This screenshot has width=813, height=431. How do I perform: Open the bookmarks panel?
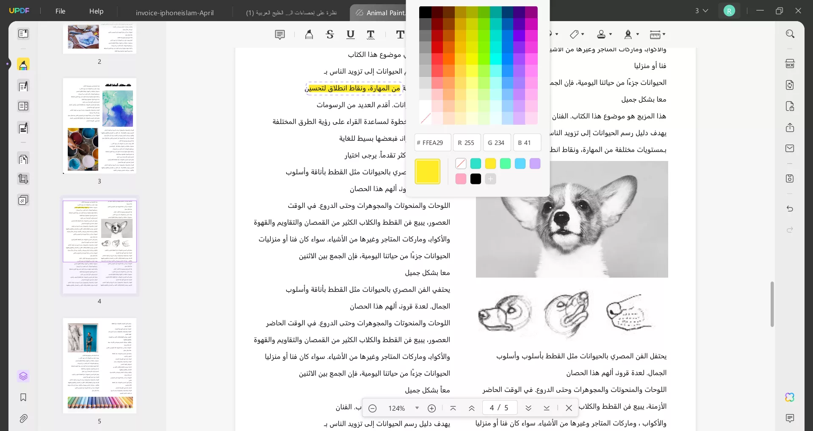tap(23, 398)
